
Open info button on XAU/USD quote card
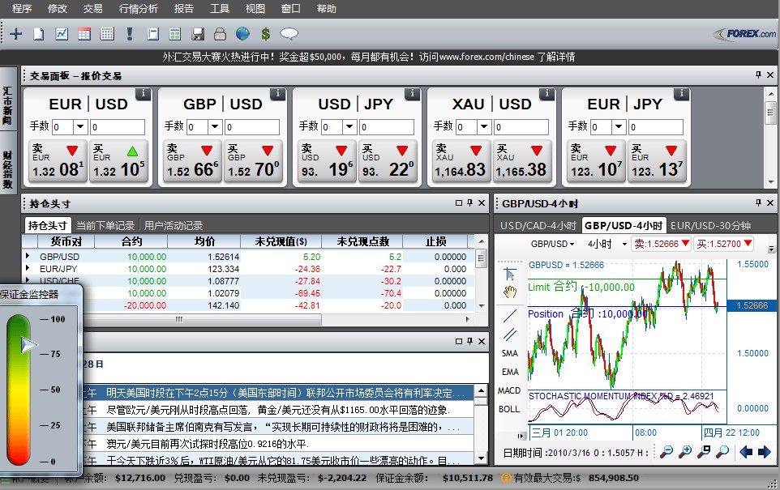(x=547, y=93)
